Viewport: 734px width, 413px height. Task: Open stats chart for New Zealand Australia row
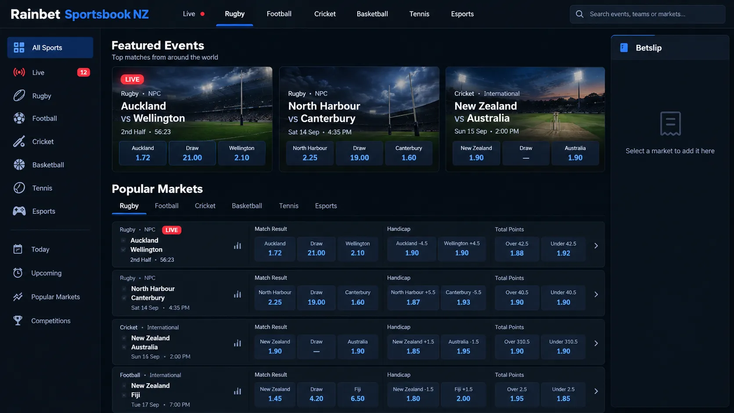click(237, 343)
